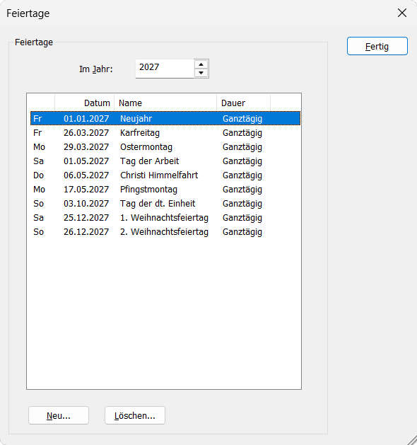The width and height of the screenshot is (417, 445).
Task: Sort by the Name column header
Action: click(165, 103)
